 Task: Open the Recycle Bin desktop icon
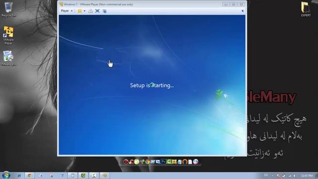(8, 9)
